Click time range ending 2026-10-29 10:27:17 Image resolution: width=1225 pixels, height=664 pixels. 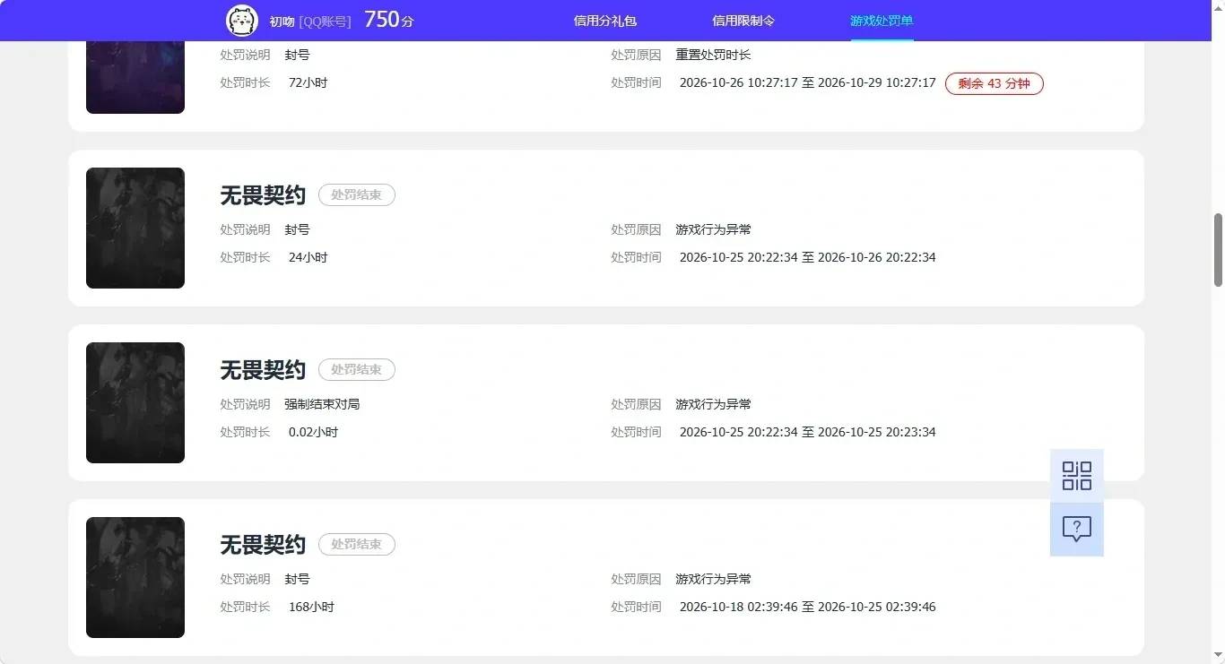pos(807,82)
